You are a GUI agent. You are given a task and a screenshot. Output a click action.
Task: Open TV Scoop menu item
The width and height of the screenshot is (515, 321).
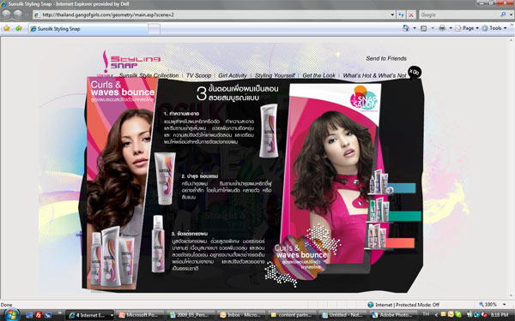click(199, 75)
